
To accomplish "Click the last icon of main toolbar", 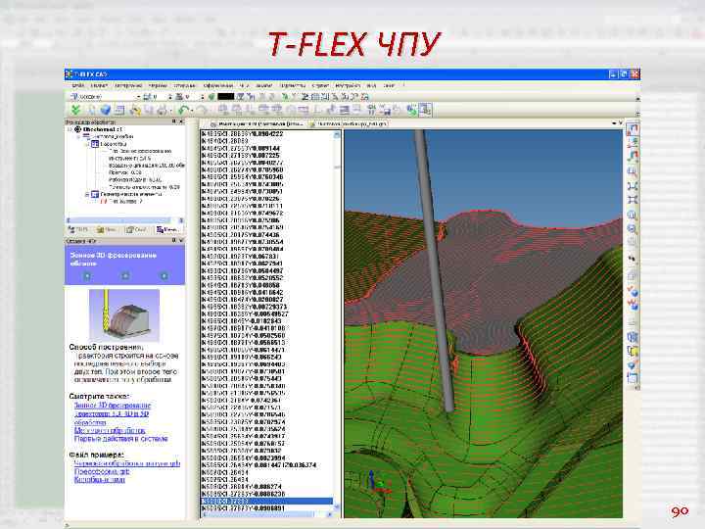I will 425,110.
